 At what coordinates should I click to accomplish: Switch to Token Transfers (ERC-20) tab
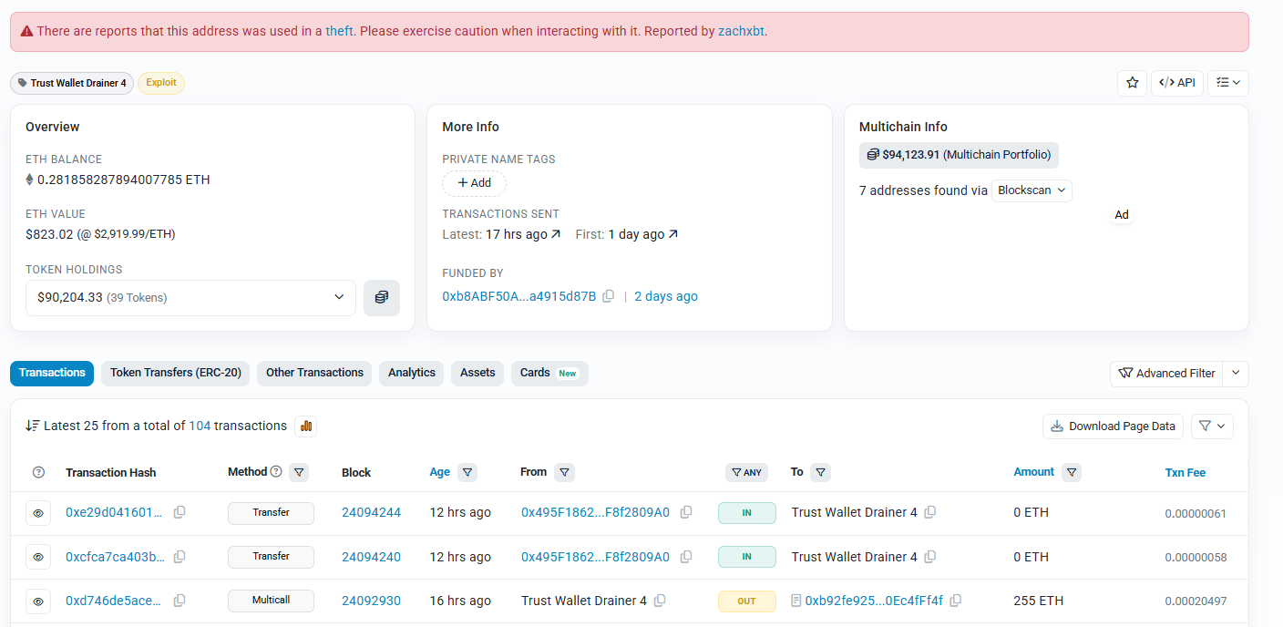pyautogui.click(x=176, y=373)
